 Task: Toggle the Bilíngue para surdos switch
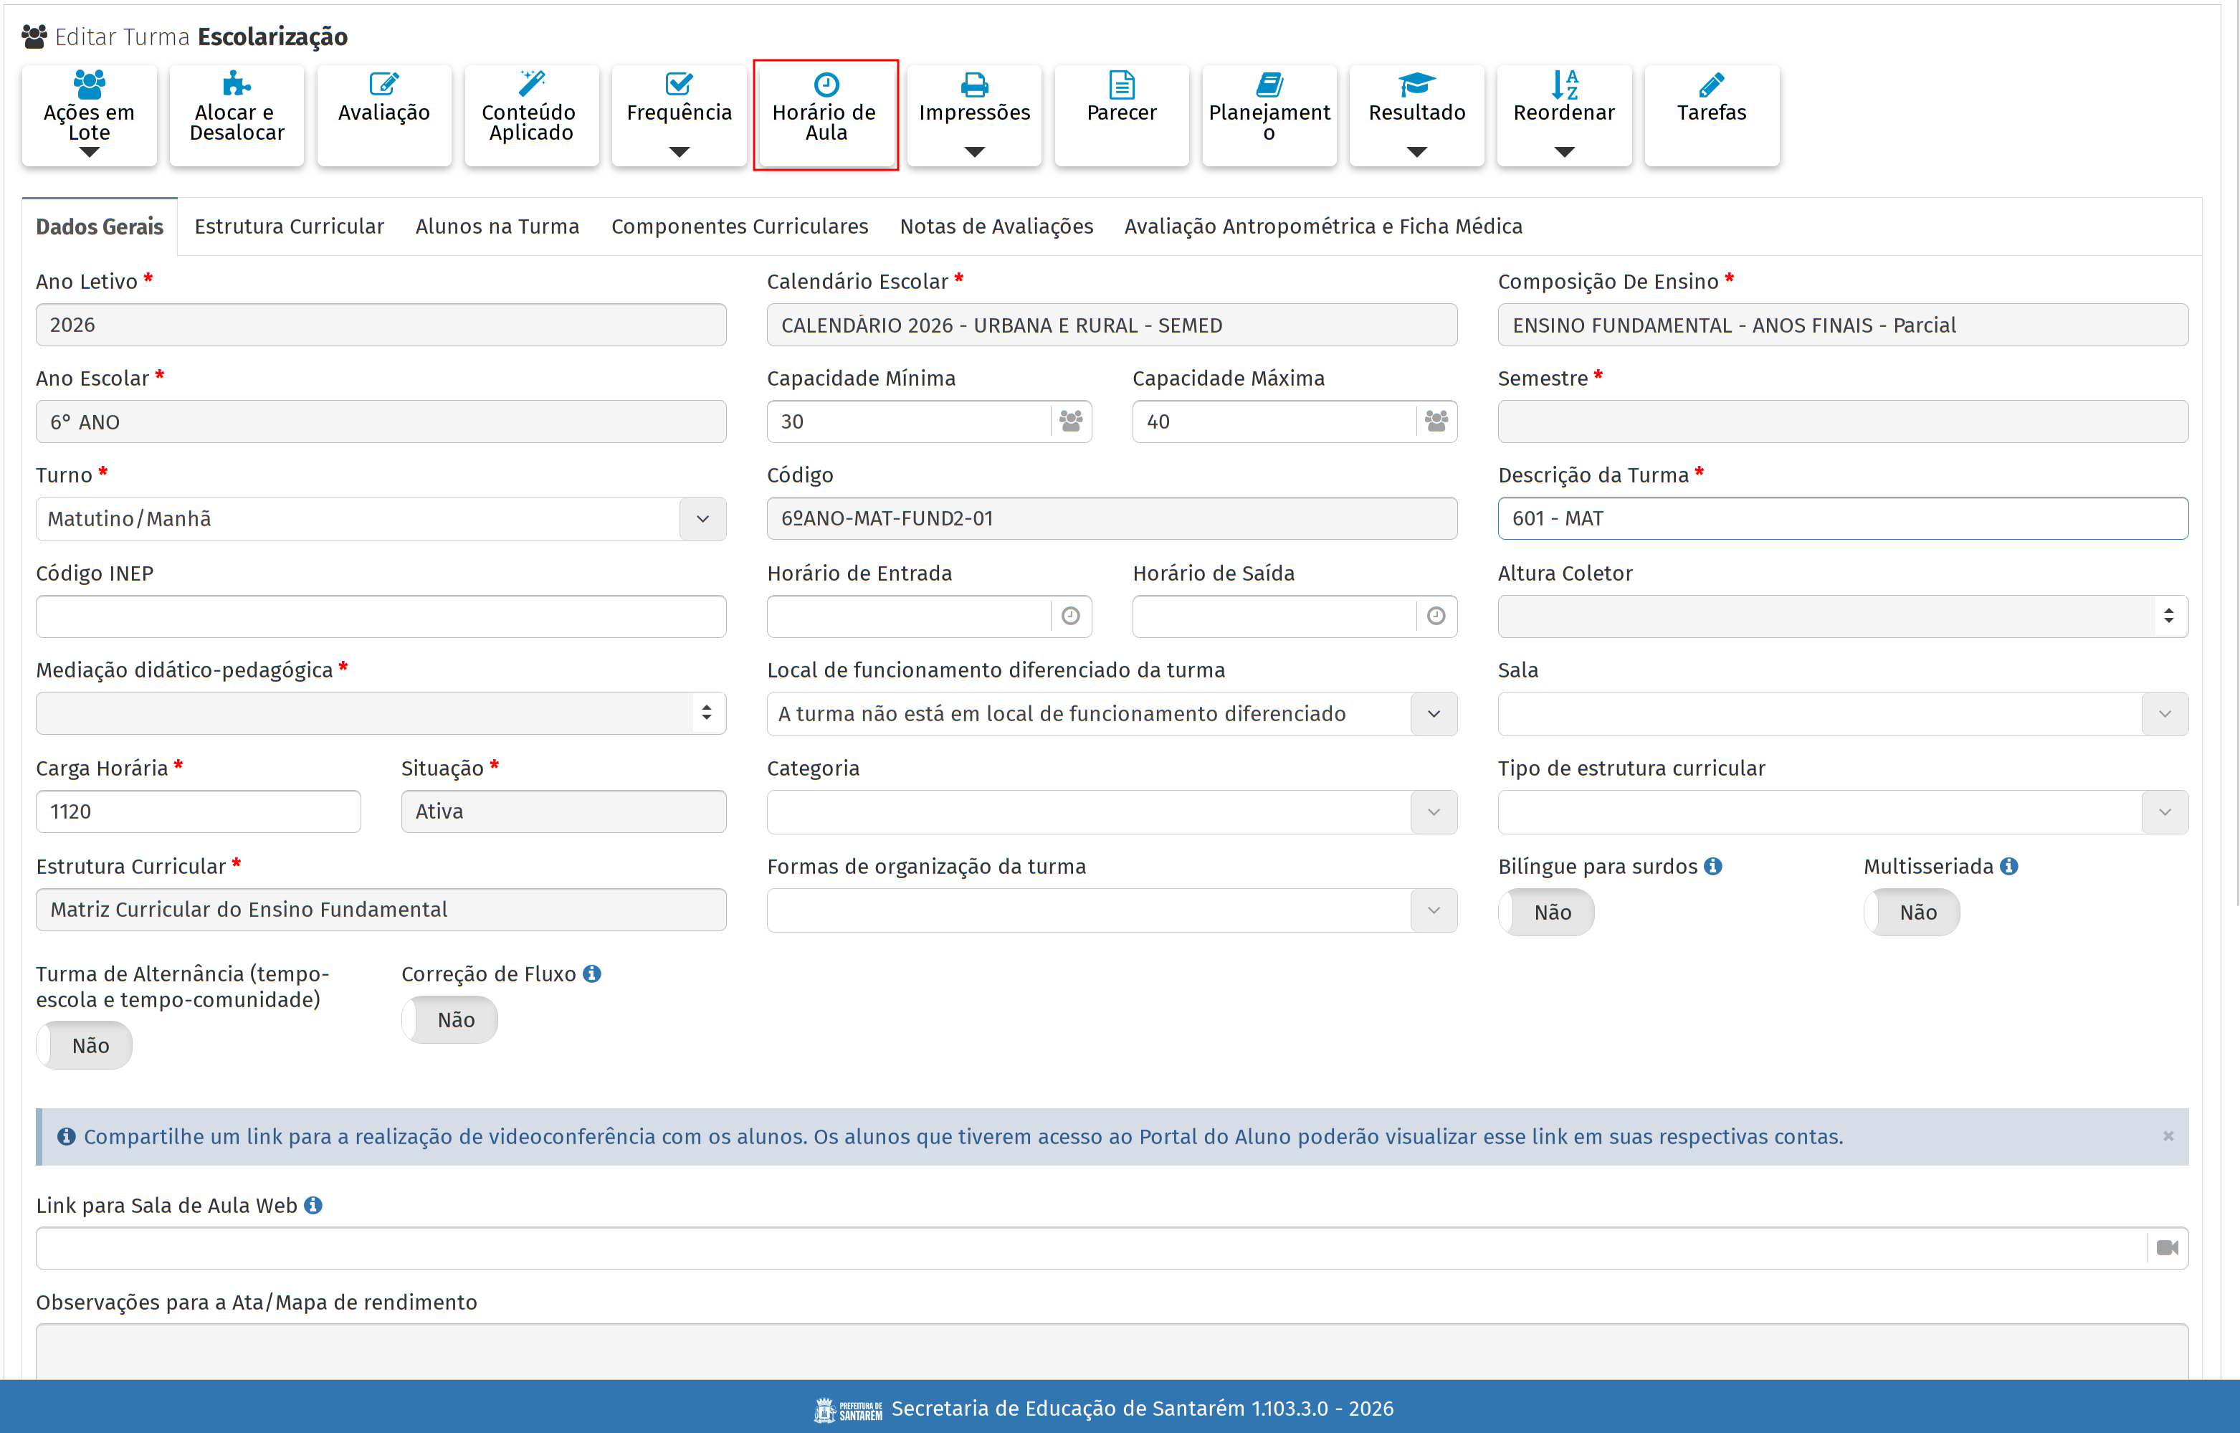pos(1546,912)
